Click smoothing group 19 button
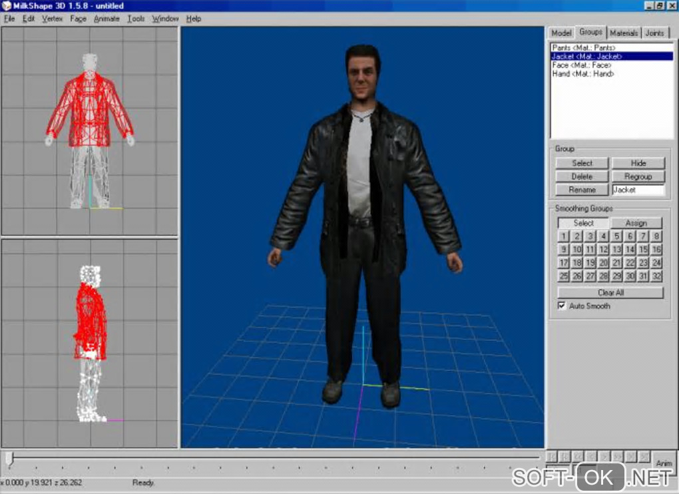The height and width of the screenshot is (494, 679). (590, 263)
